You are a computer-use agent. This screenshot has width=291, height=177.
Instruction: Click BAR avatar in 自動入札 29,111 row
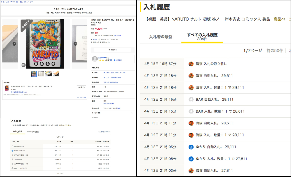coord(191,100)
